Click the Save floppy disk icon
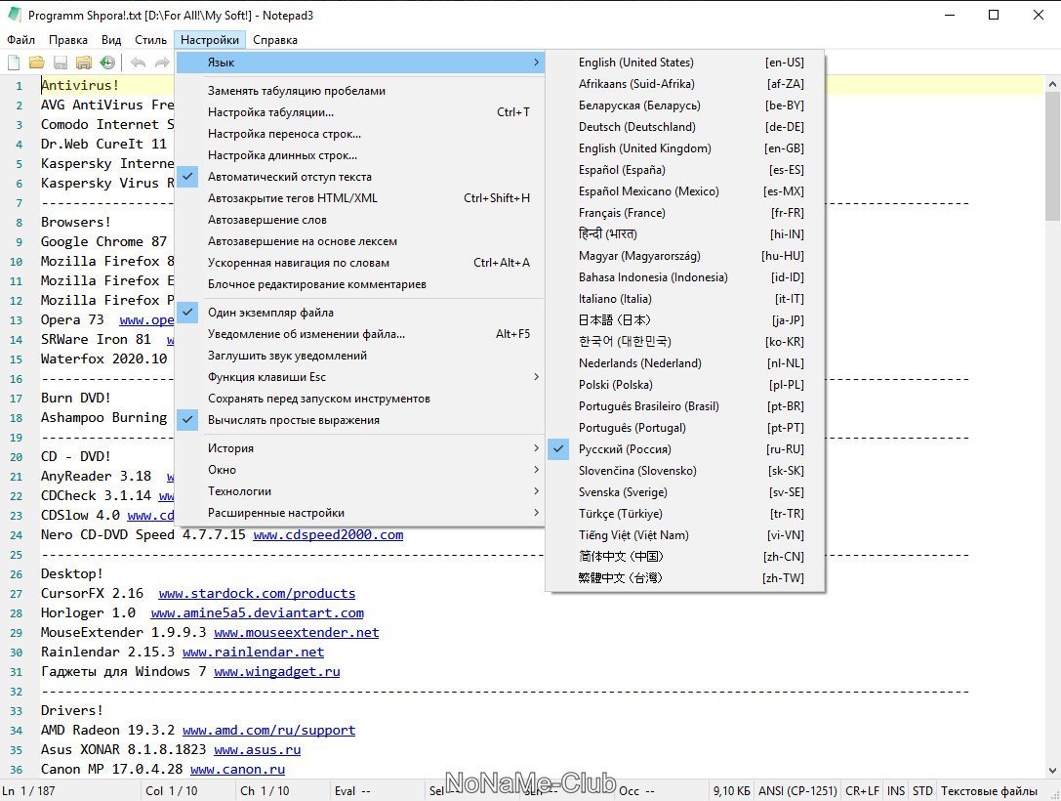Screen dimensions: 1061x801 [61, 63]
